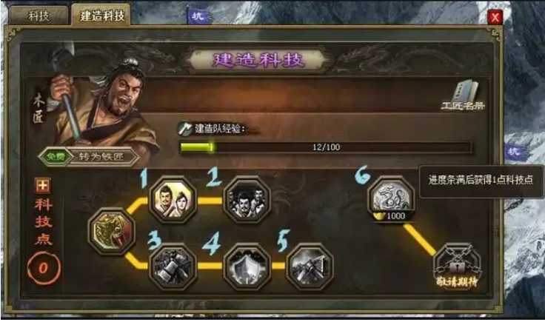Click the golden root tech node
The image size is (545, 322).
pyautogui.click(x=112, y=232)
